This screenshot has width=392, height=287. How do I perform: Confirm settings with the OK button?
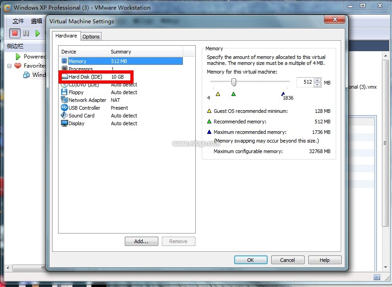(x=251, y=260)
